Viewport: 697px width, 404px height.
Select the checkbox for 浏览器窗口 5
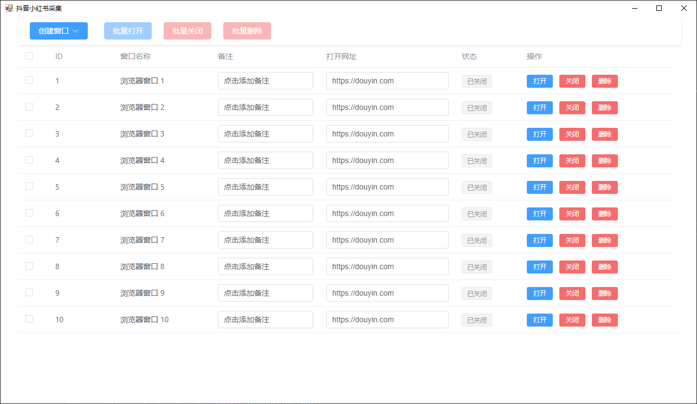point(29,186)
